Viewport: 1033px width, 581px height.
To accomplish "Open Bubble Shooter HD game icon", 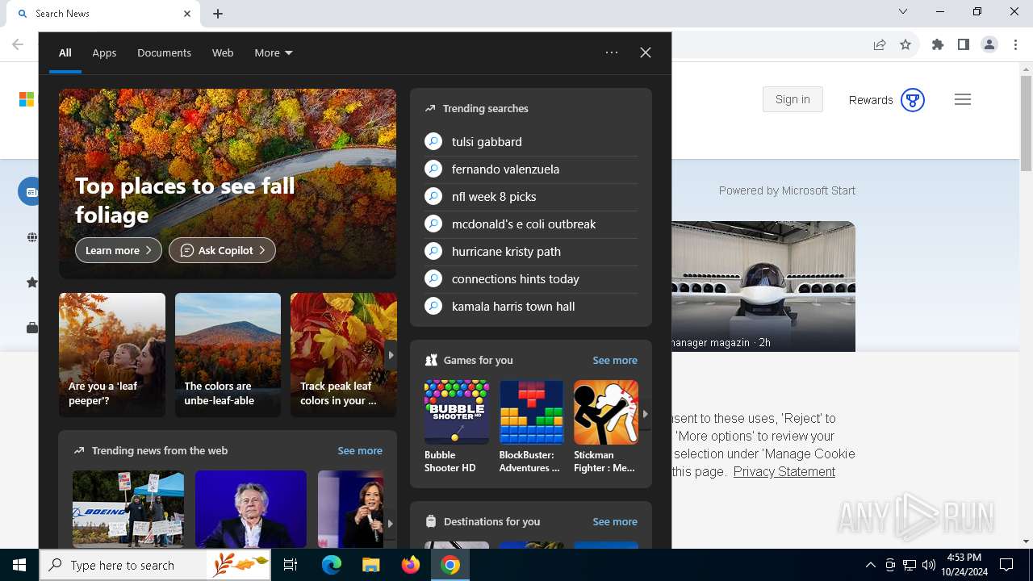I will (457, 412).
